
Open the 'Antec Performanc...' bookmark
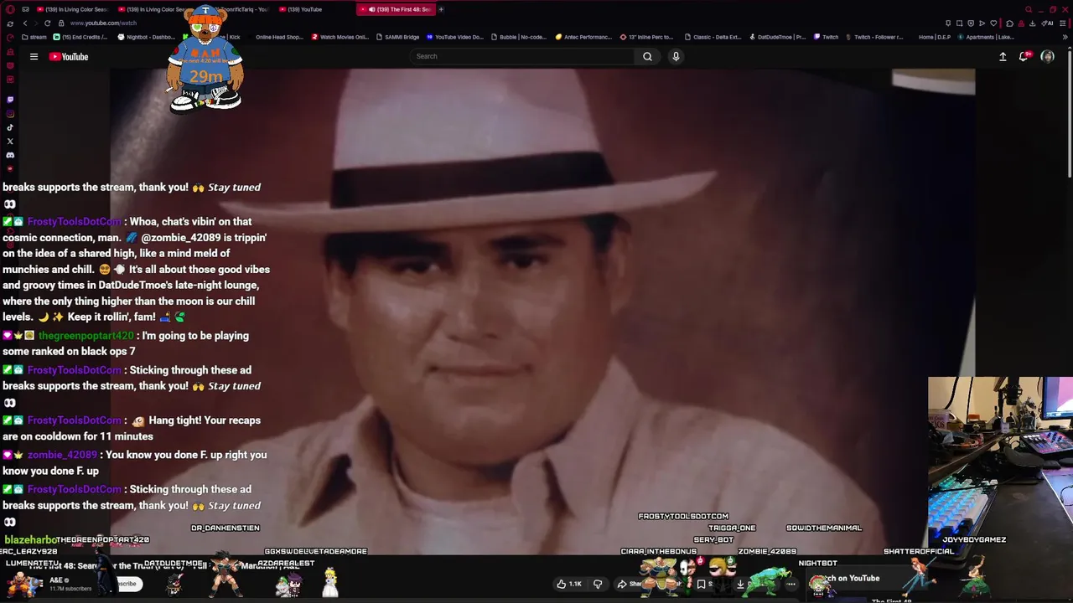pyautogui.click(x=584, y=37)
